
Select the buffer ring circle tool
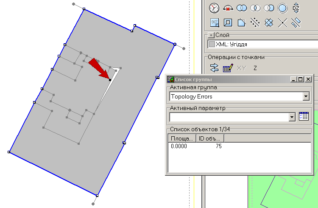282,8
